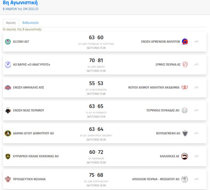Click the ΑΟ ΒΑΡΗΣ team logo
210x190 pixels.
click(x=8, y=64)
